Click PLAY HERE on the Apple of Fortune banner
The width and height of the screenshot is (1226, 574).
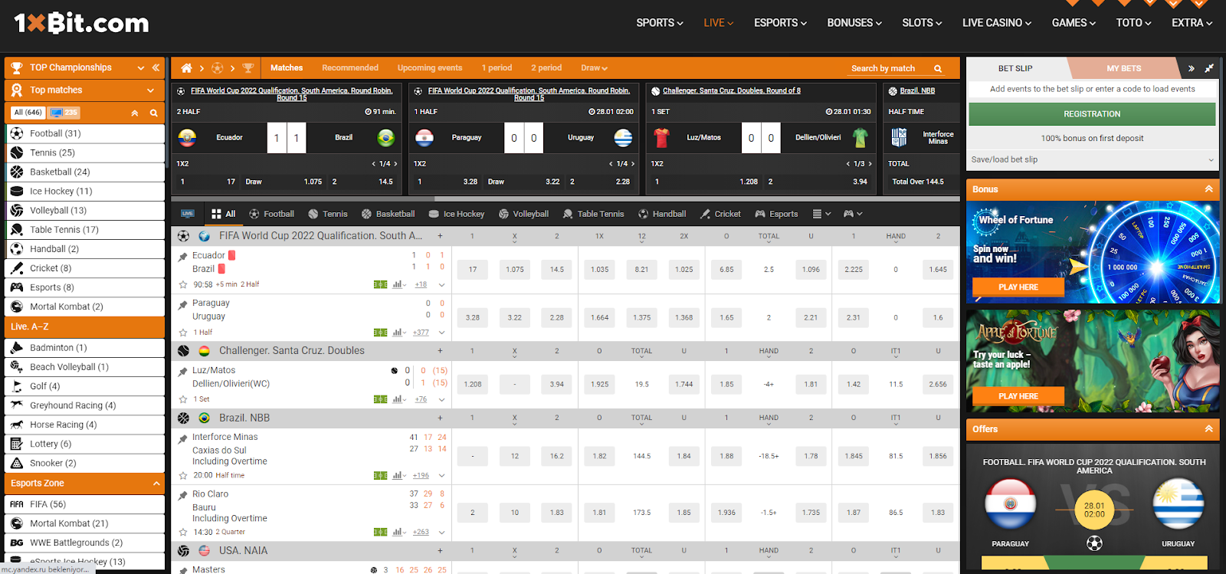pos(1018,396)
